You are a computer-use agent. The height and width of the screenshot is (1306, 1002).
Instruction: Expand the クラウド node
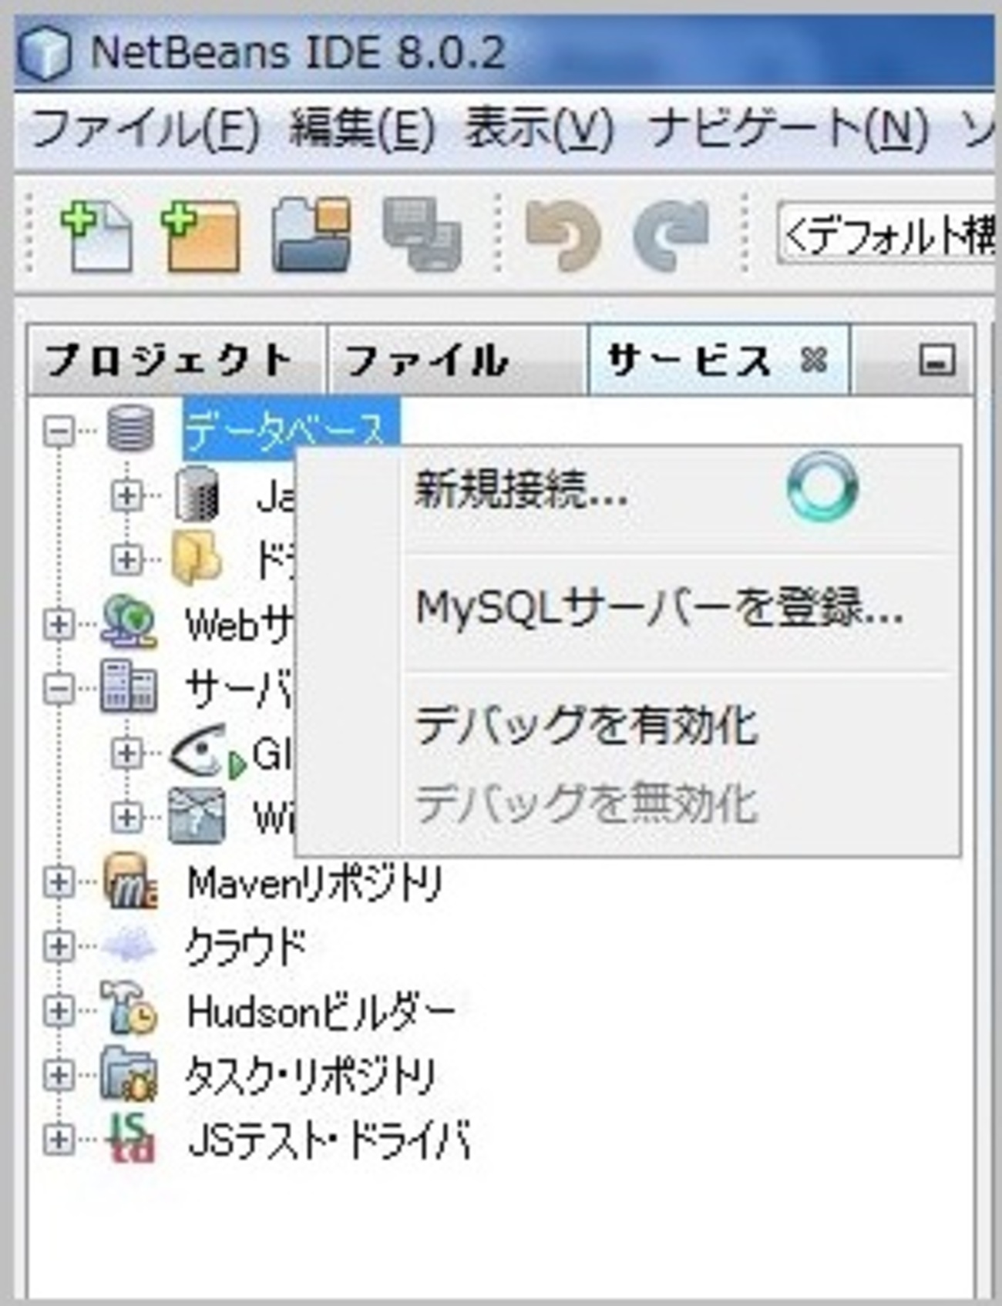(x=59, y=947)
